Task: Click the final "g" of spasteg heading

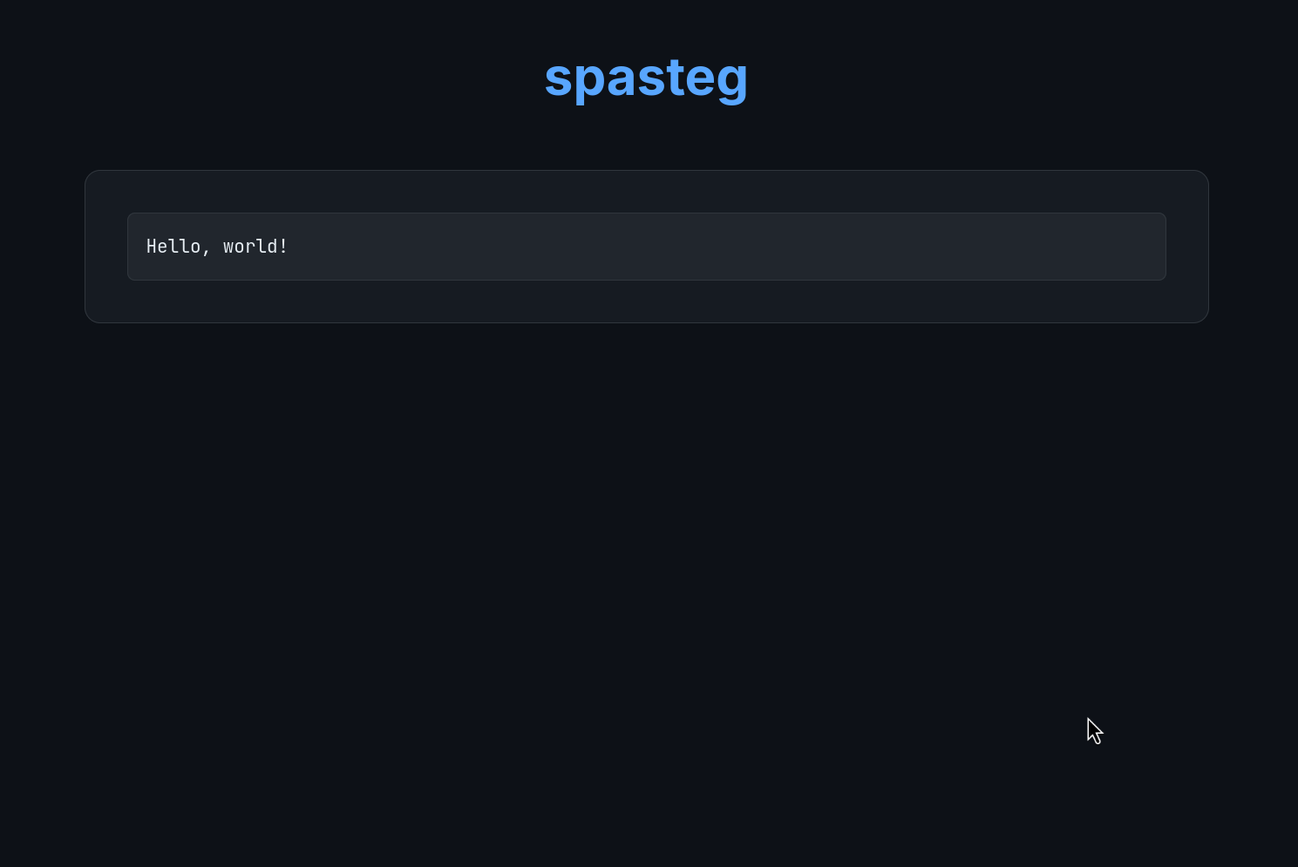Action: pyautogui.click(x=734, y=80)
